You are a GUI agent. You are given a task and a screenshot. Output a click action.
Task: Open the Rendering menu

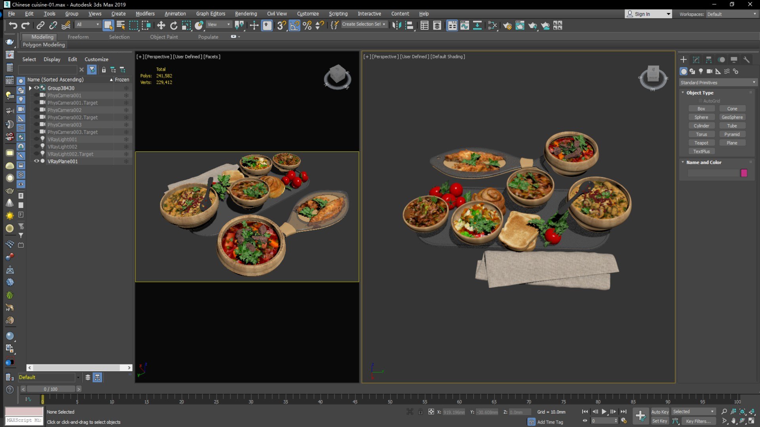(245, 14)
